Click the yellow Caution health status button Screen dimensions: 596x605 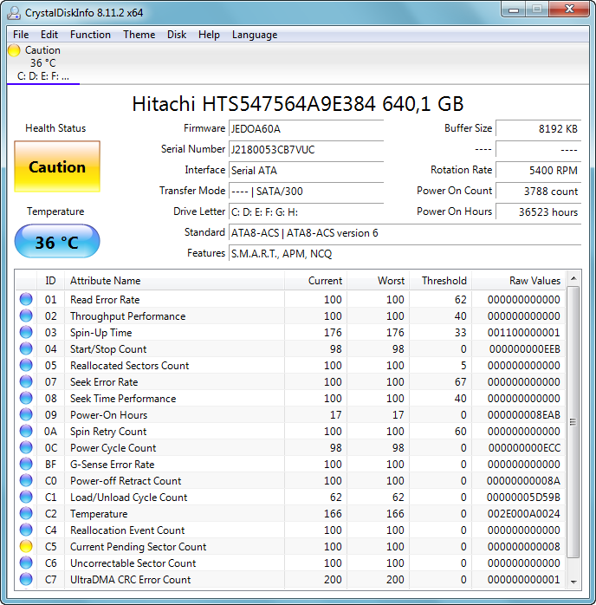pyautogui.click(x=57, y=166)
